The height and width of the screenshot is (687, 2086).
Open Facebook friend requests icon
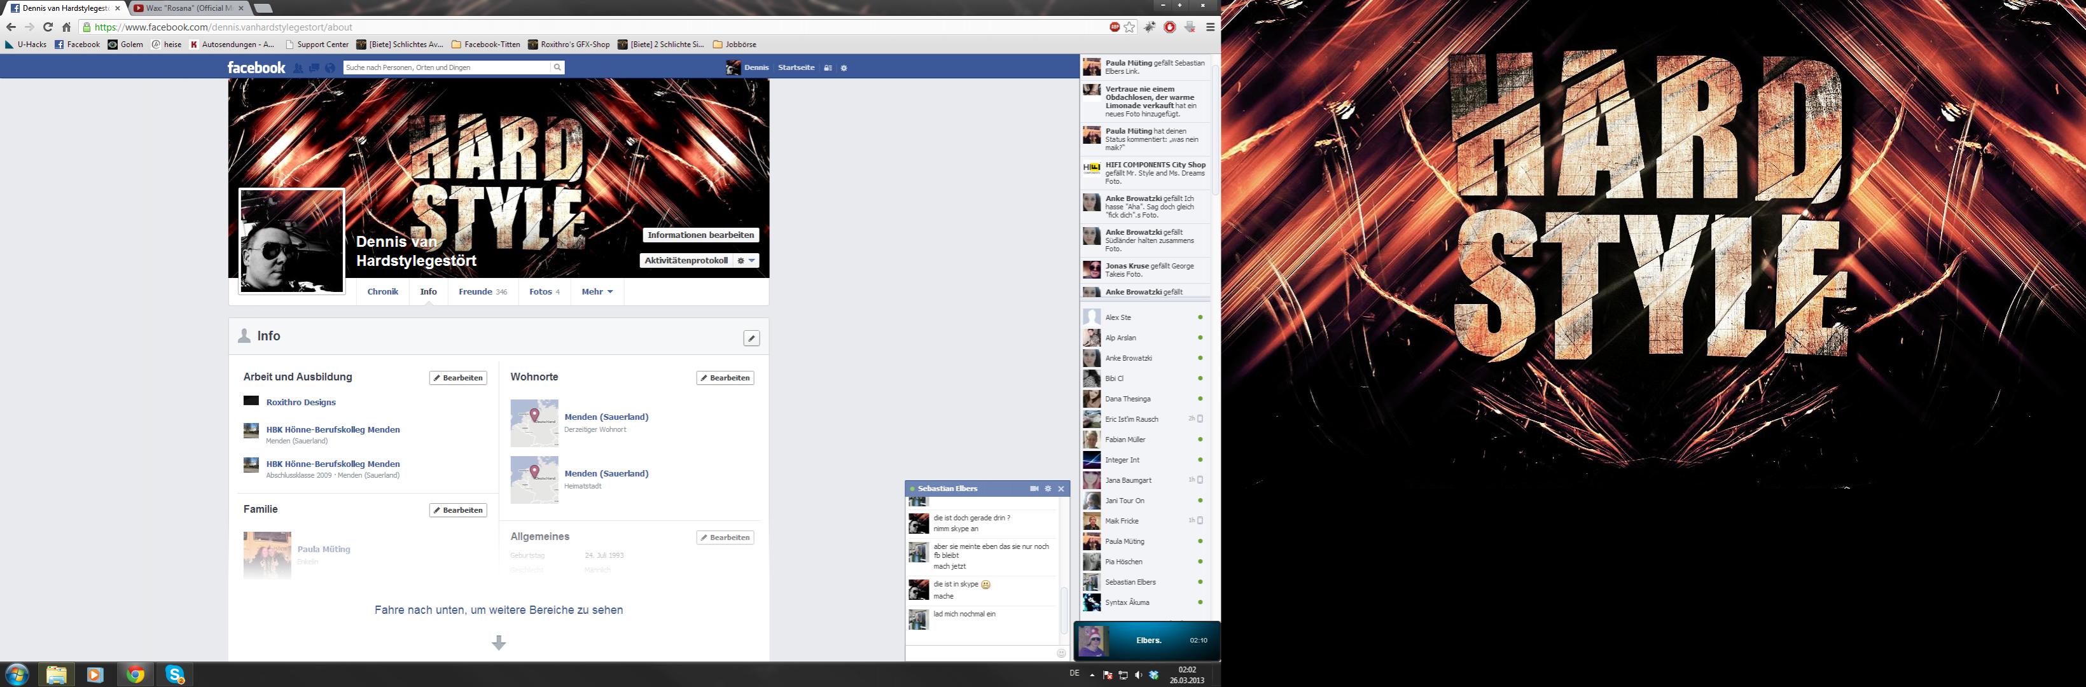pyautogui.click(x=298, y=68)
